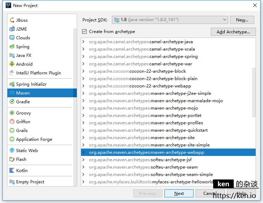Click the New... SDK button
This screenshot has height=203, width=263.
coord(242,20)
